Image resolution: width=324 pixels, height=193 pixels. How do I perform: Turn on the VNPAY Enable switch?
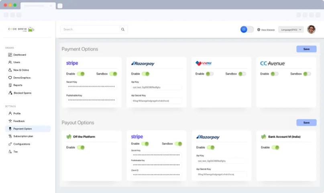(210, 74)
